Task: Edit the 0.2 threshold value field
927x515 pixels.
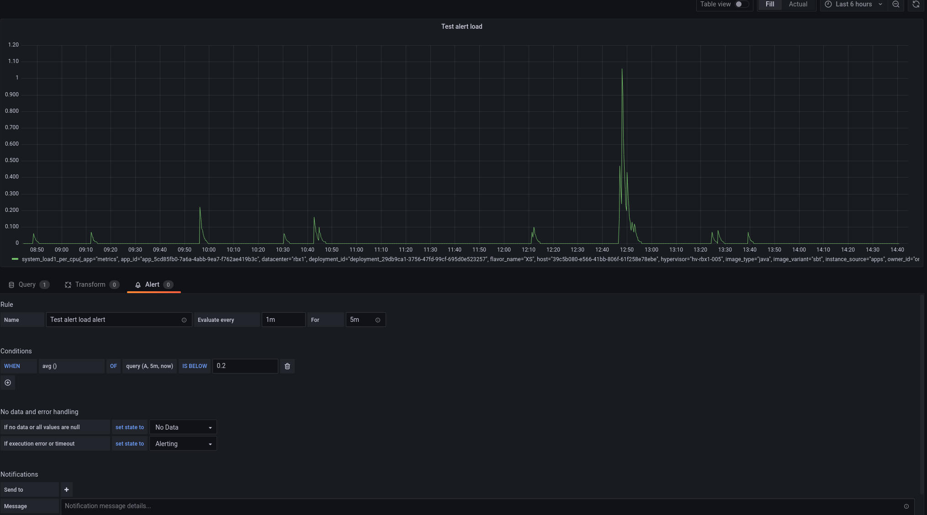Action: coord(245,366)
